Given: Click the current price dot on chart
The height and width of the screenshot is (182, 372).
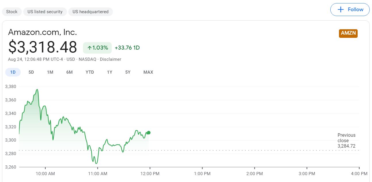Looking at the screenshot, I should click(x=149, y=132).
